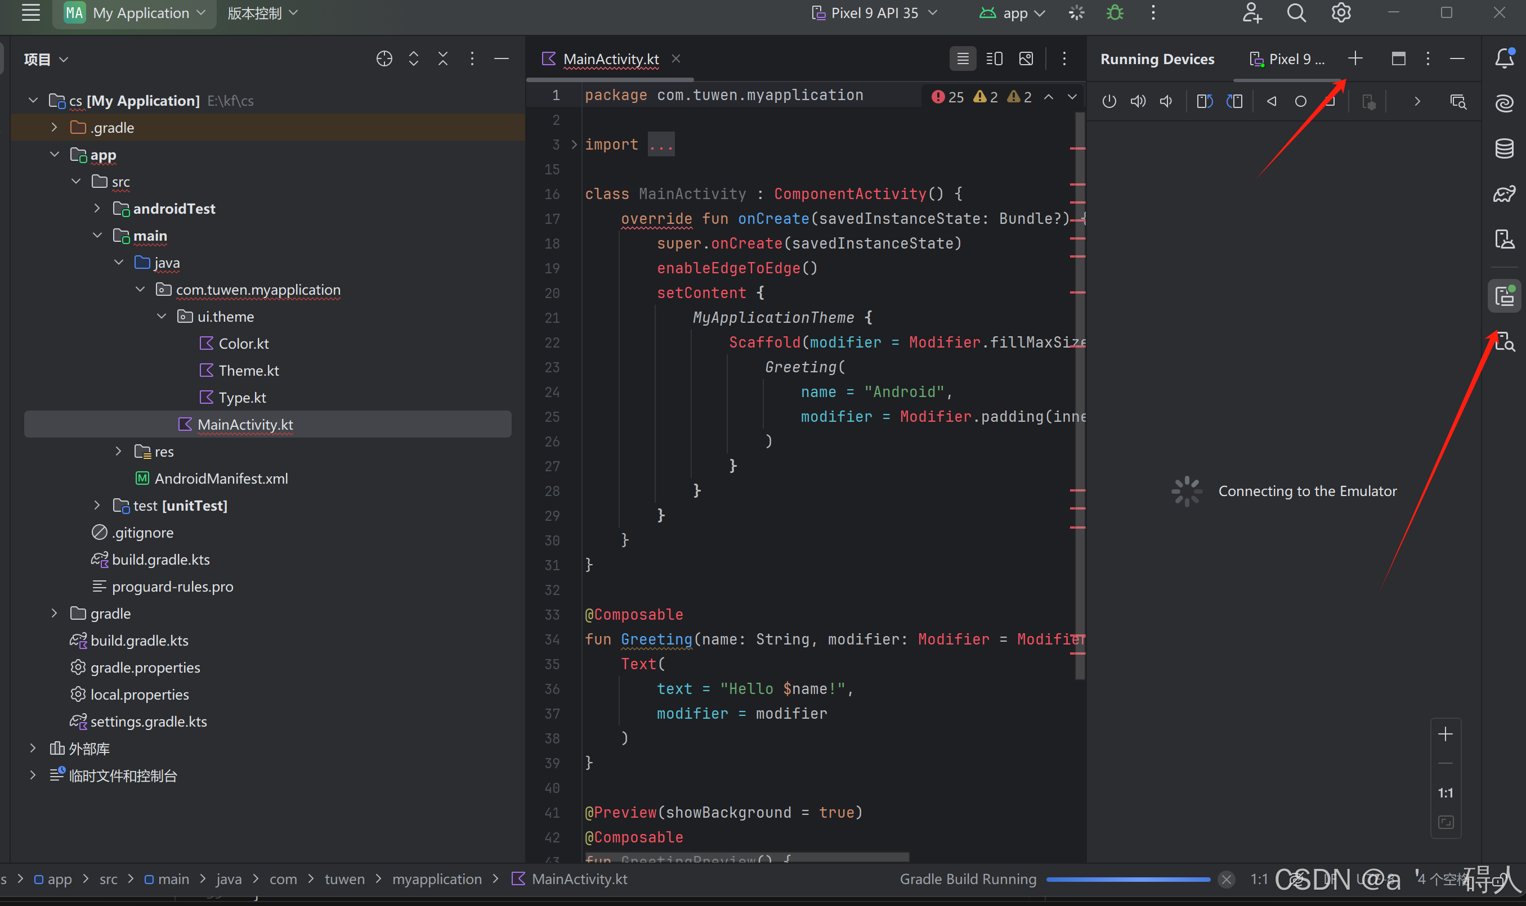Viewport: 1526px width, 906px height.
Task: Expand the androidTest folder
Action: 97,208
